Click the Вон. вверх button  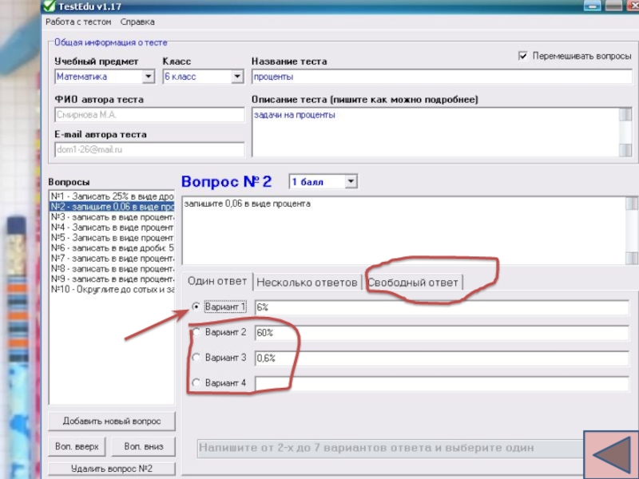click(x=77, y=446)
